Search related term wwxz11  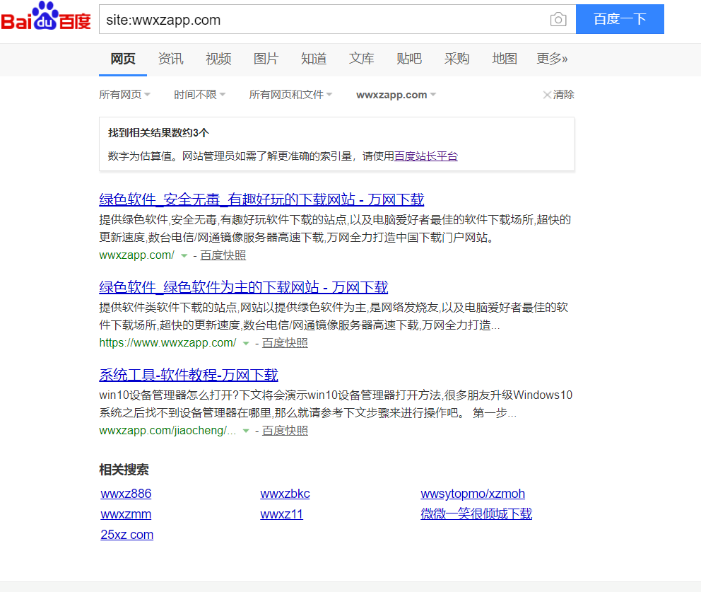(x=282, y=514)
